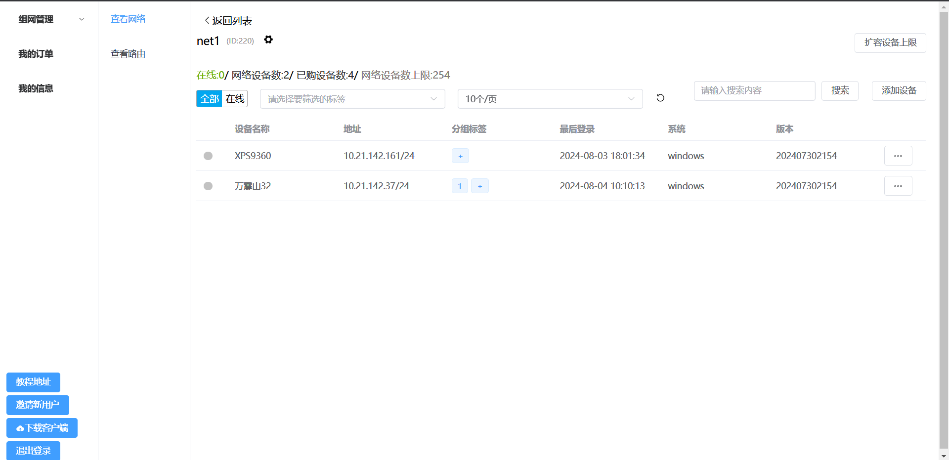Click the 地址 column header
949x460 pixels.
click(352, 129)
